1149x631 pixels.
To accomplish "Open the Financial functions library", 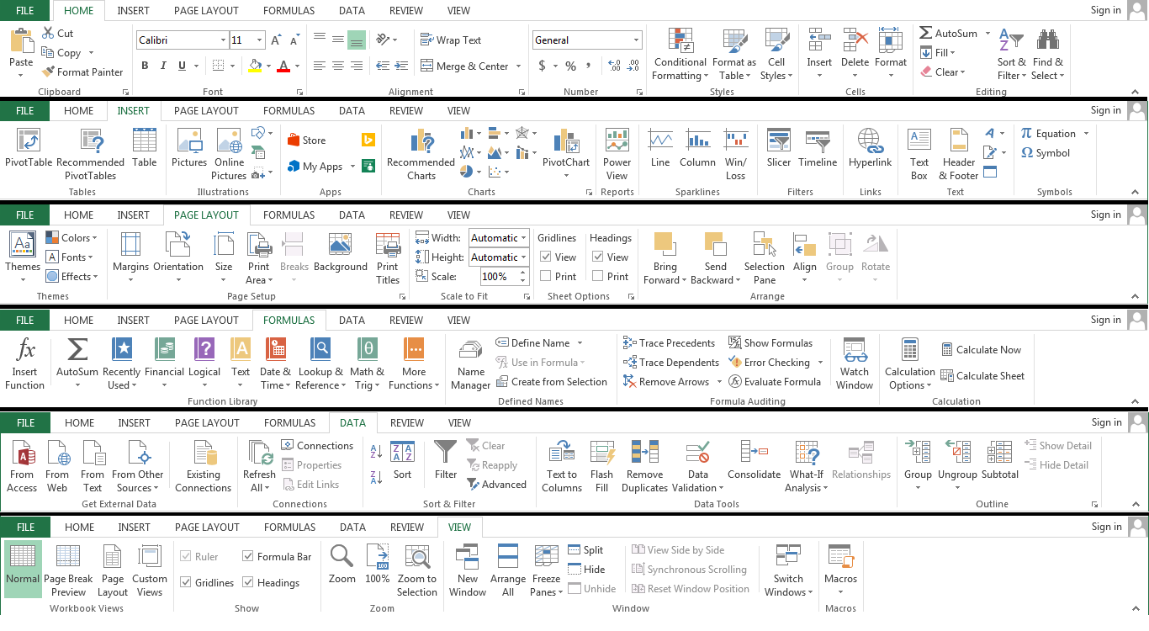I will click(164, 363).
